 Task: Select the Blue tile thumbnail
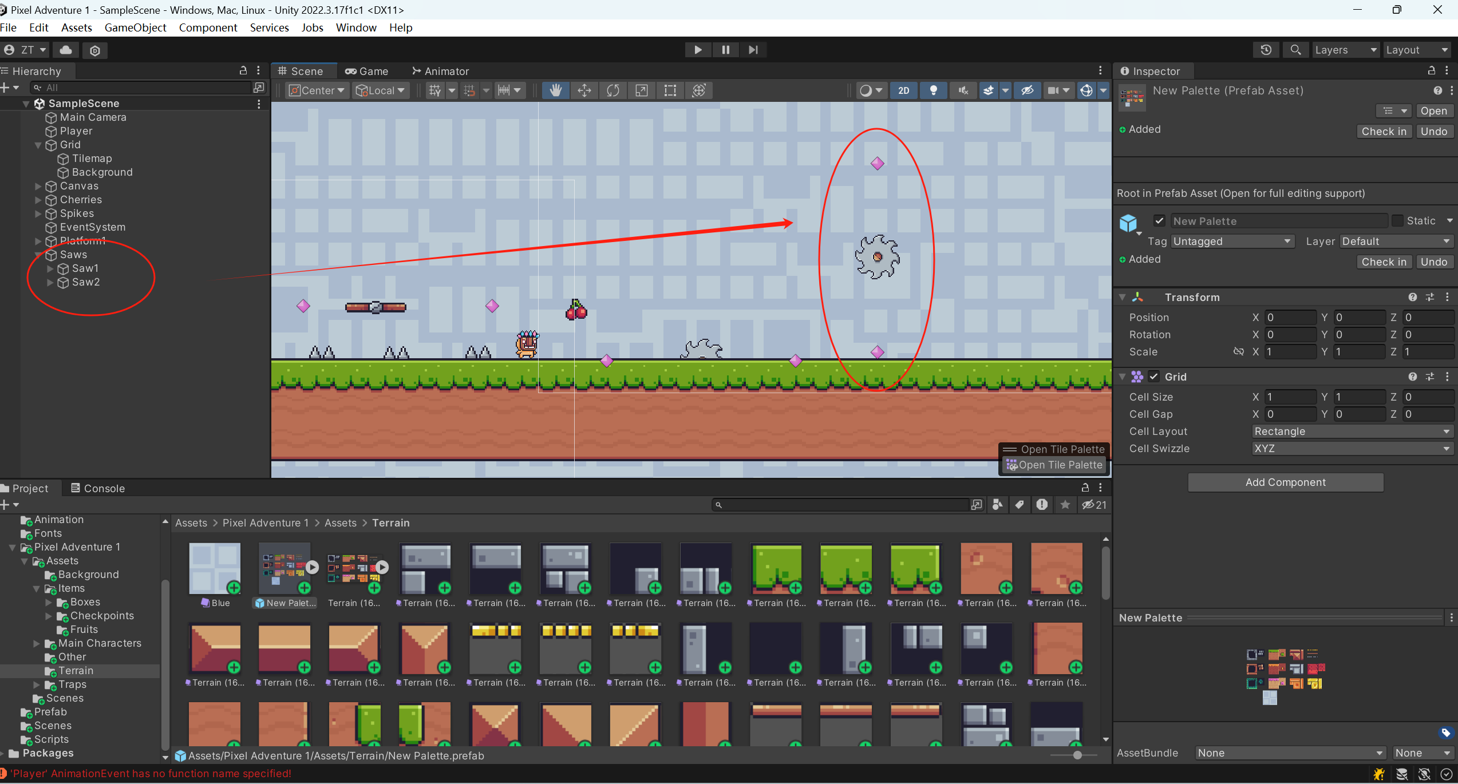pos(215,569)
